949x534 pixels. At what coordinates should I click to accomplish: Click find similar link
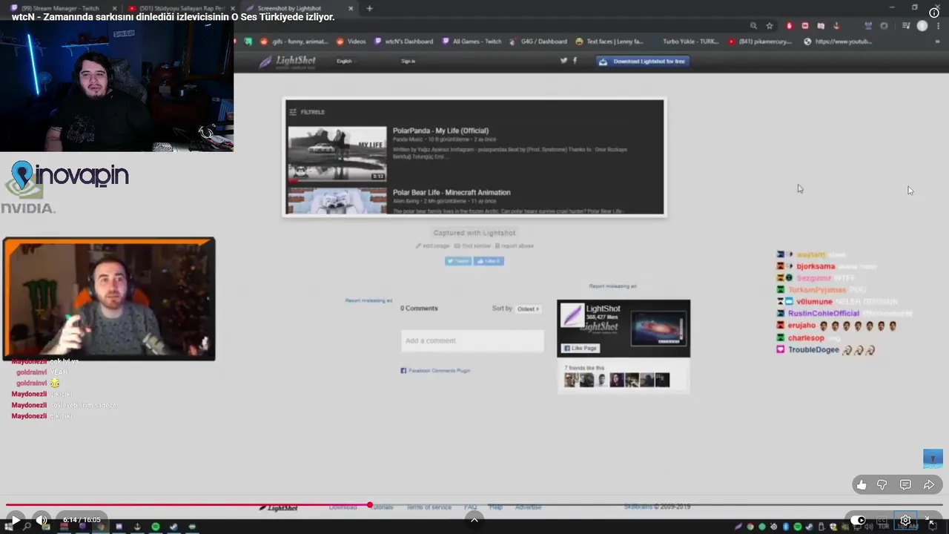pyautogui.click(x=473, y=245)
